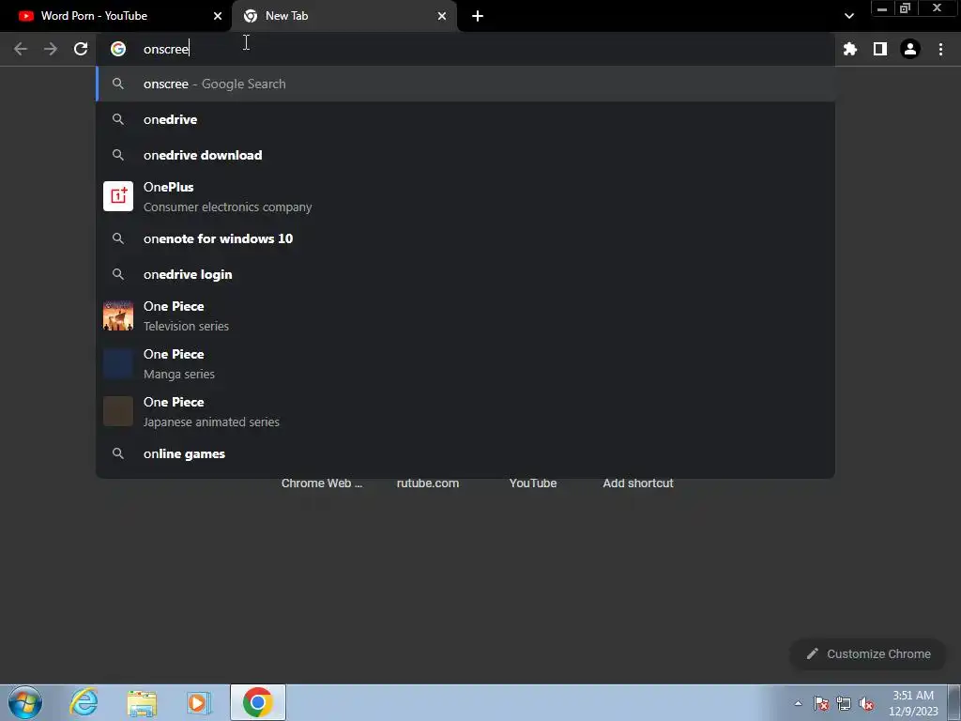Open the Windows Start button
Screen dimensions: 961x721
tap(25, 702)
